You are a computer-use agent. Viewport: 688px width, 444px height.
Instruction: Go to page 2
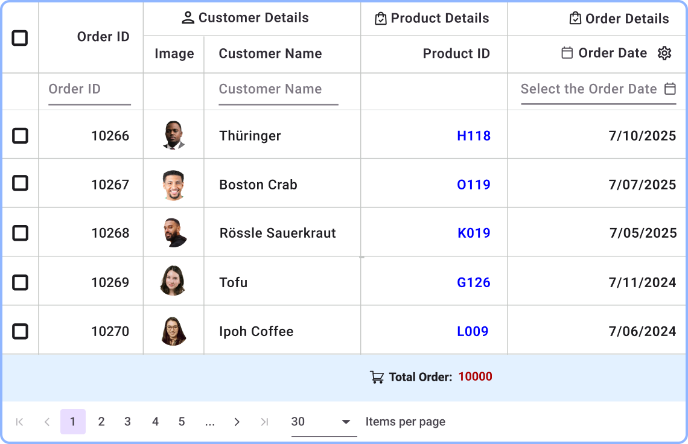coord(101,422)
